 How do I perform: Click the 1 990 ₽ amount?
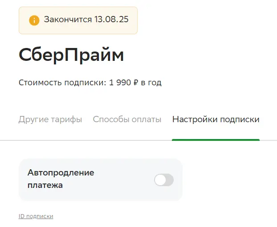123,83
